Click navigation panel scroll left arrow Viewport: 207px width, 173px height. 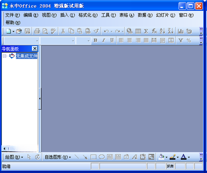point(4,149)
